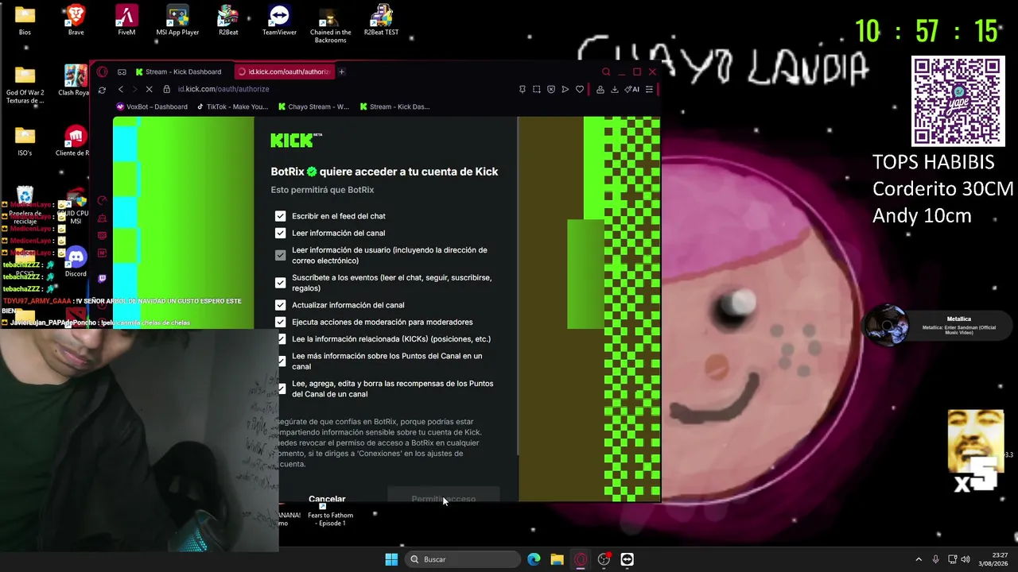The width and height of the screenshot is (1018, 572).
Task: Switch to the 'Stream - Kick Dashboard' tab
Action: coord(179,71)
